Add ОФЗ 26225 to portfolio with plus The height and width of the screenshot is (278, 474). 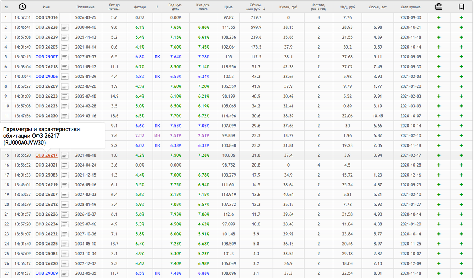click(438, 244)
